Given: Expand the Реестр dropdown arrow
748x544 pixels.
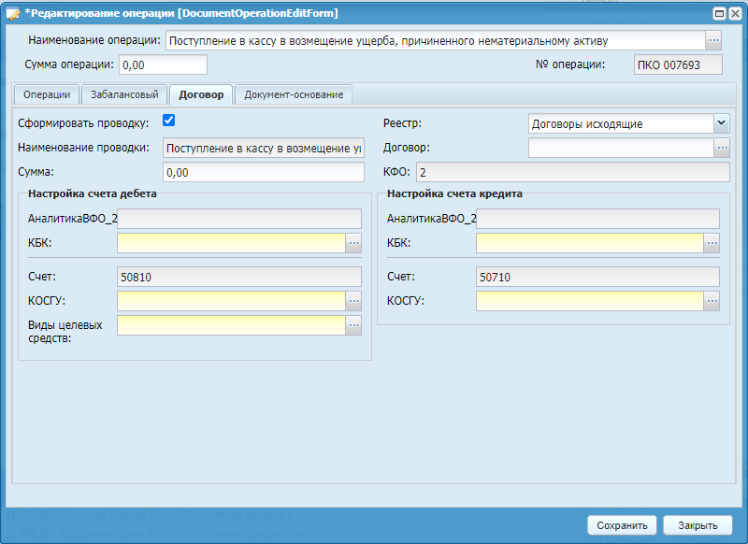Looking at the screenshot, I should click(x=720, y=123).
